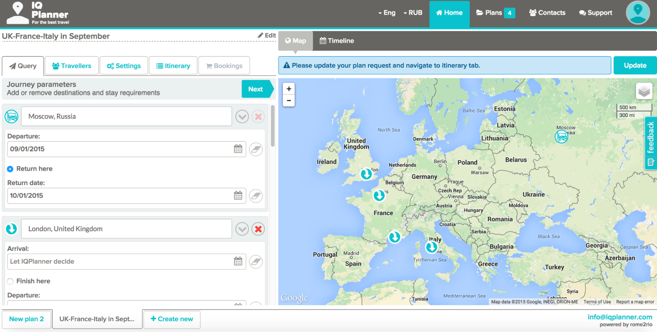The image size is (657, 332).
Task: Click the London, United Kingdom location field
Action: tap(127, 229)
